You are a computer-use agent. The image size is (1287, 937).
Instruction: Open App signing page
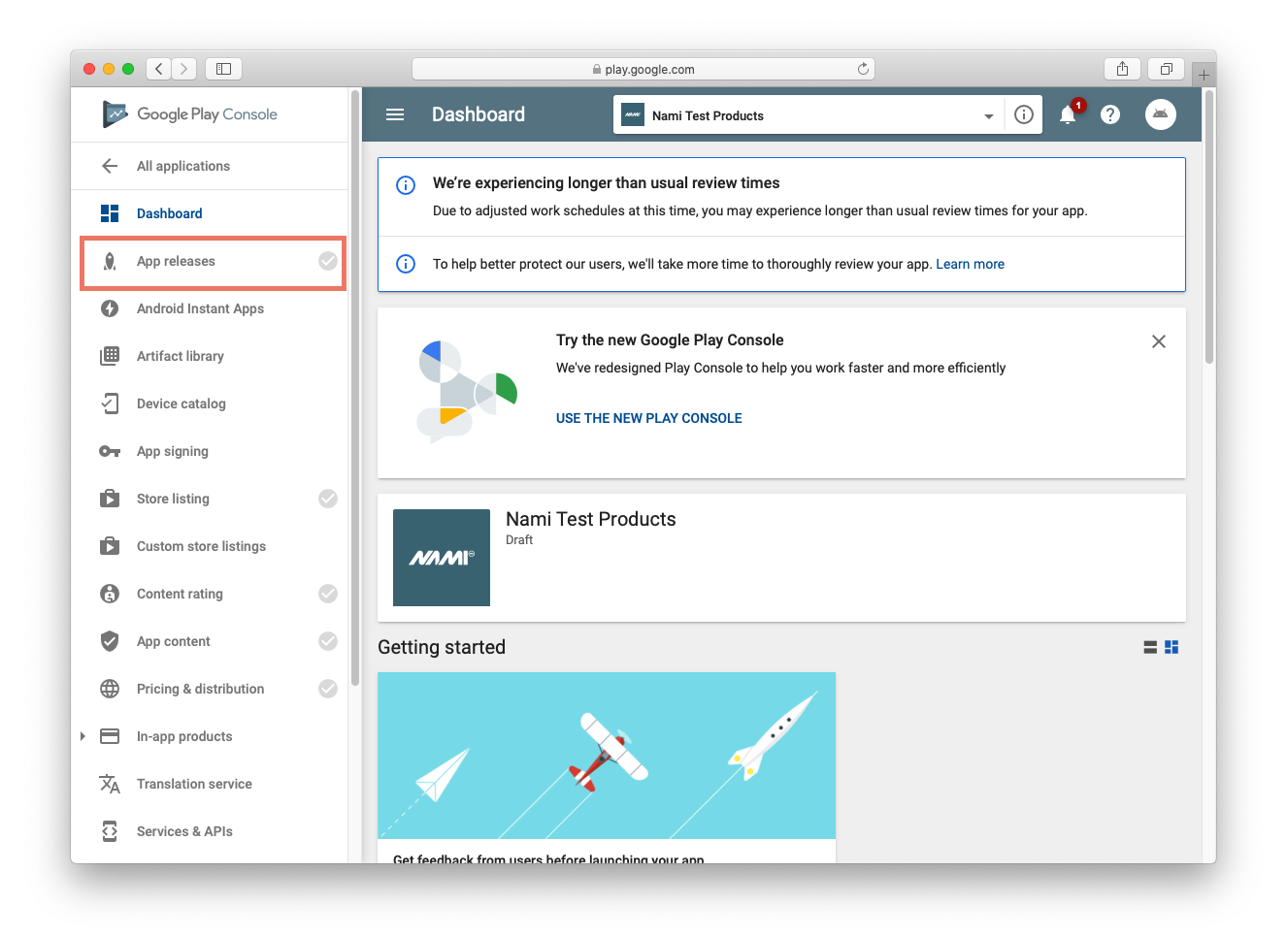click(173, 451)
